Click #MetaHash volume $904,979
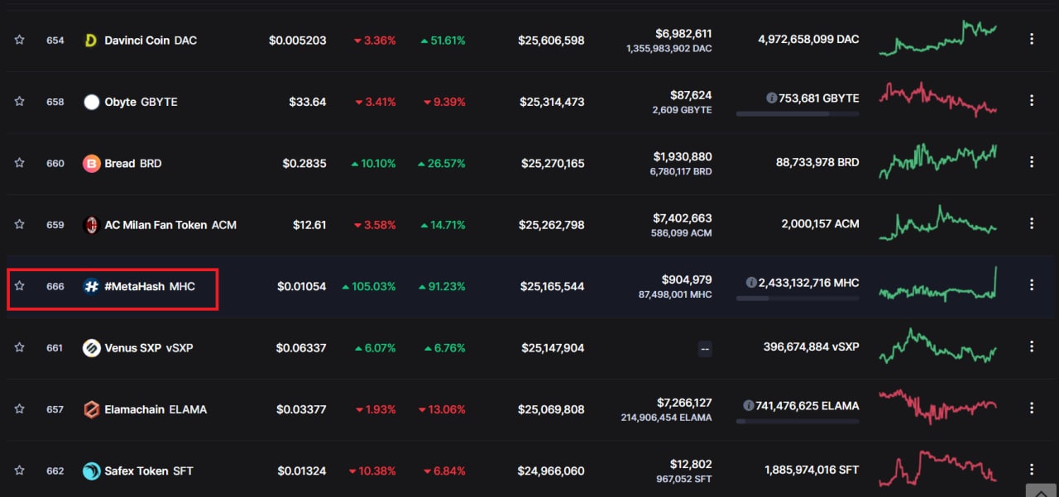Viewport: 1059px width, 497px height. click(687, 280)
